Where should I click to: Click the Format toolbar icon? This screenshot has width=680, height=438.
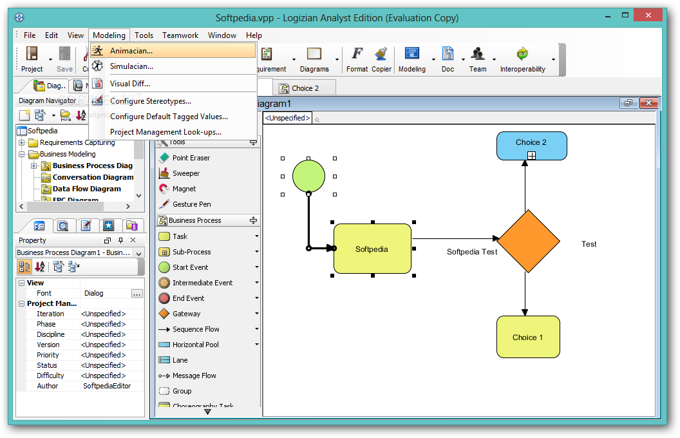(x=357, y=59)
